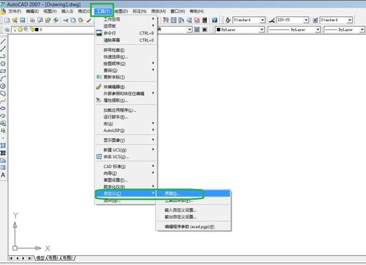Select the Hatch tool
The width and height of the screenshot is (366, 265).
pyautogui.click(x=3, y=146)
